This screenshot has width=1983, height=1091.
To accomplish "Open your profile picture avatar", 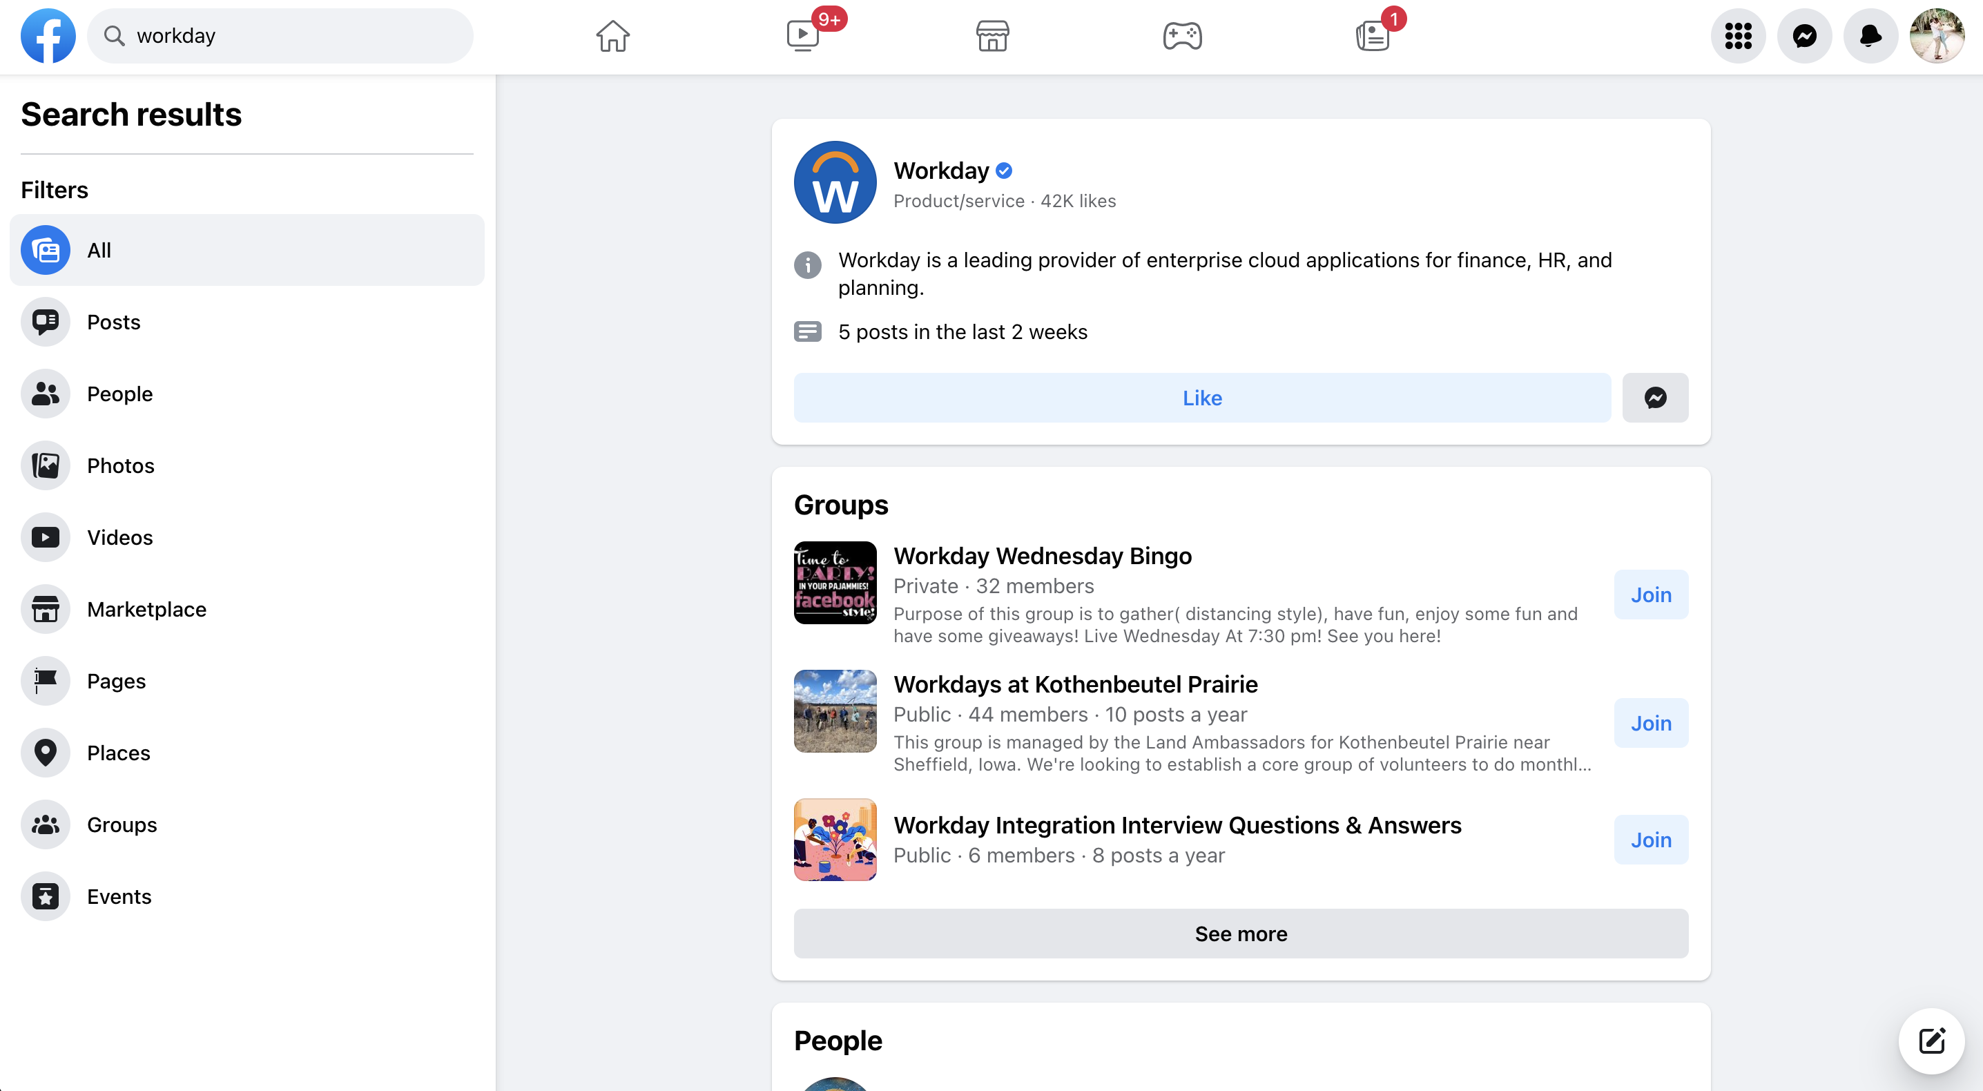I will 1937,35.
